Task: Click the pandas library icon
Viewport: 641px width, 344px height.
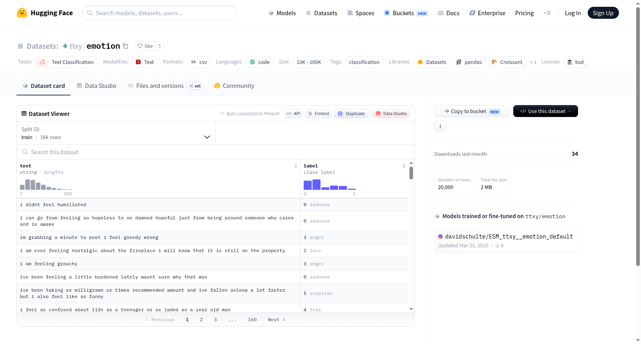Action: pyautogui.click(x=459, y=62)
